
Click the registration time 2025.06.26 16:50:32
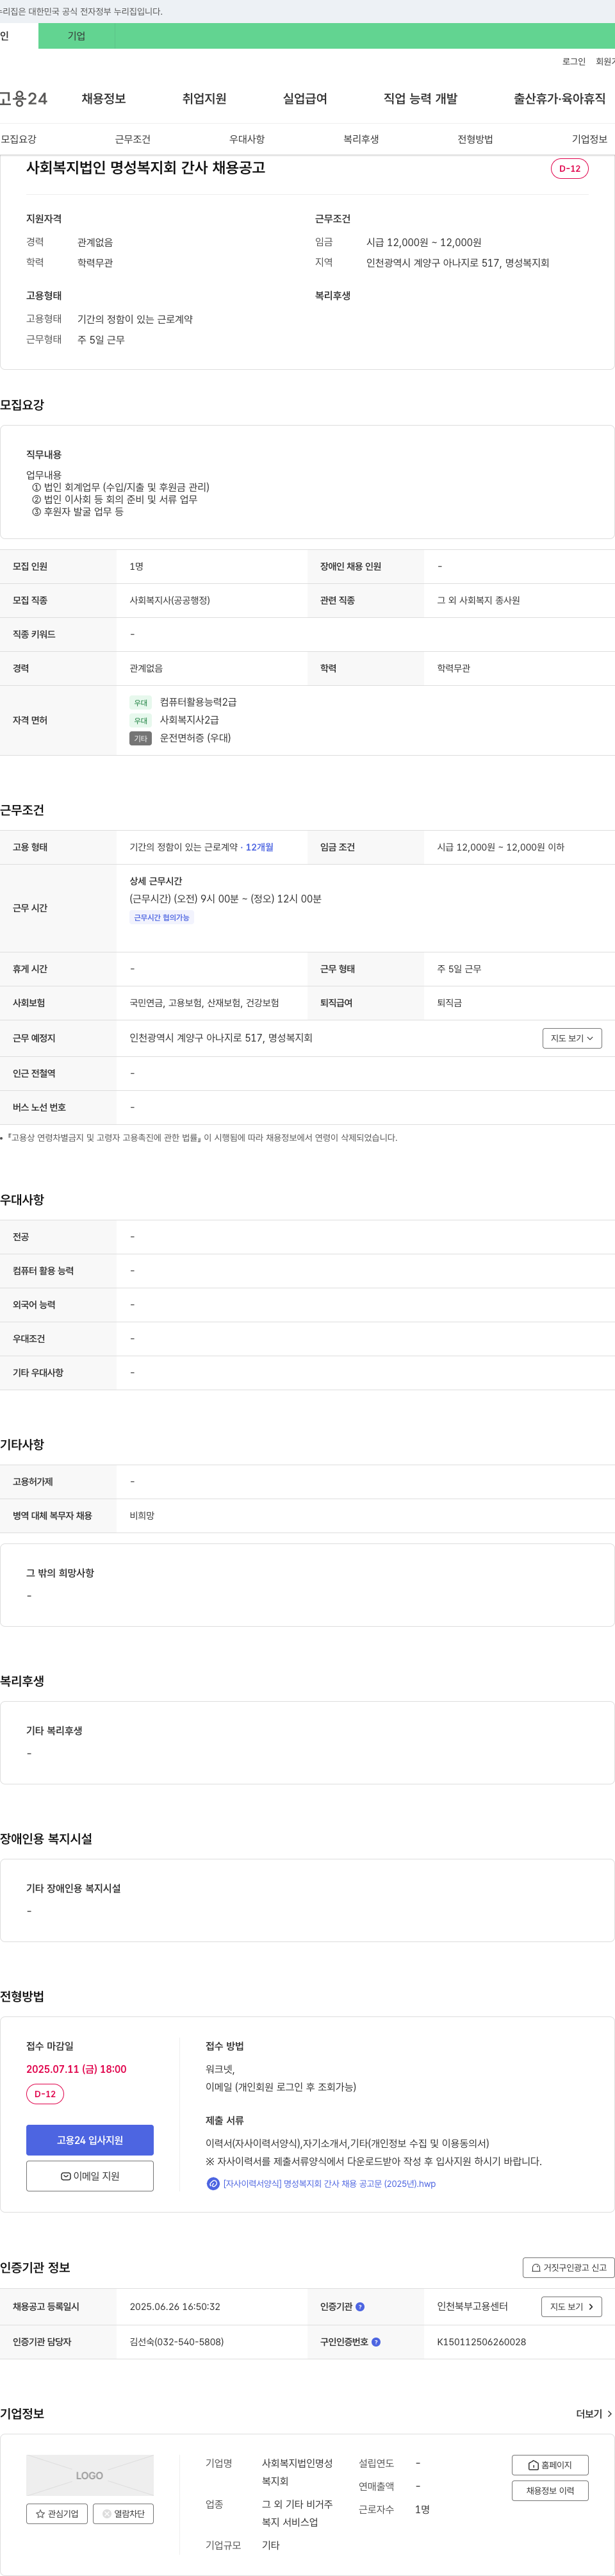175,2306
